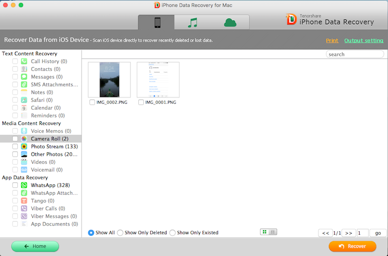
Task: Click the IMG_0001.PNG file name
Action: click(161, 102)
